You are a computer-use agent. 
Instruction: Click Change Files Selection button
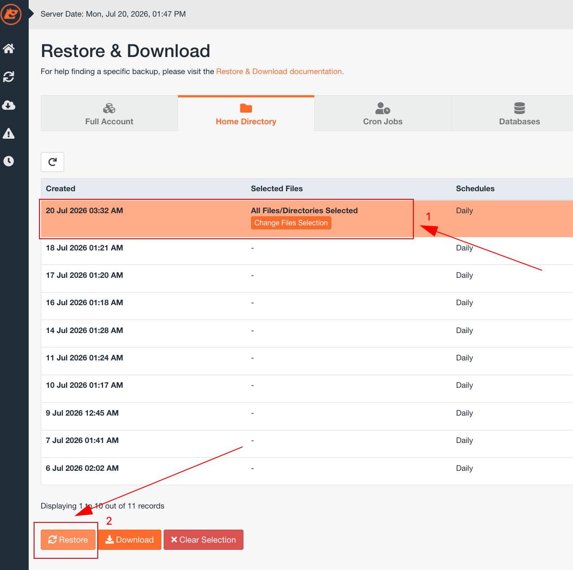coord(291,223)
